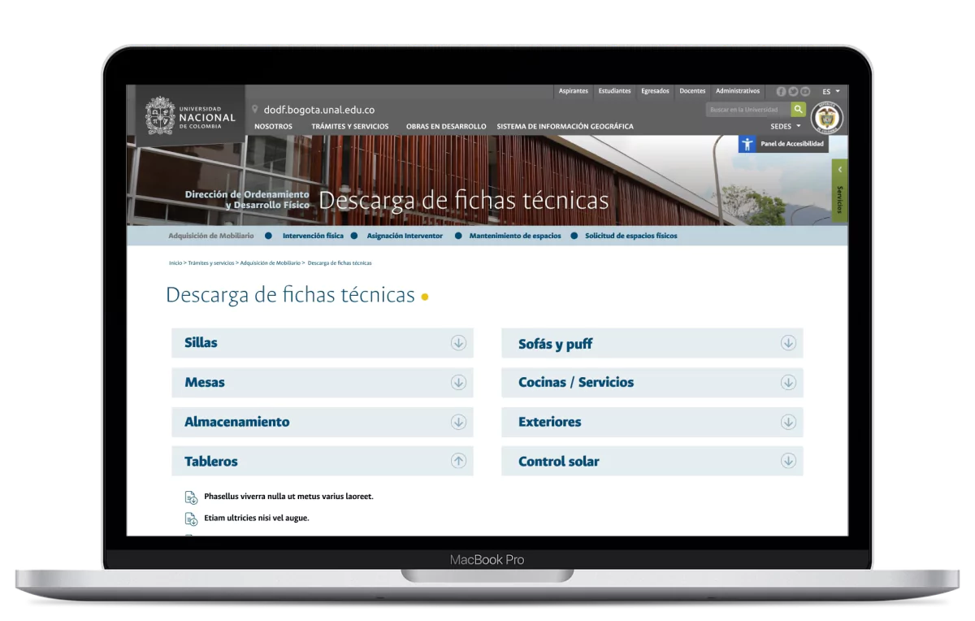Open the YouTube icon link
This screenshot has width=975, height=621.
pos(805,92)
